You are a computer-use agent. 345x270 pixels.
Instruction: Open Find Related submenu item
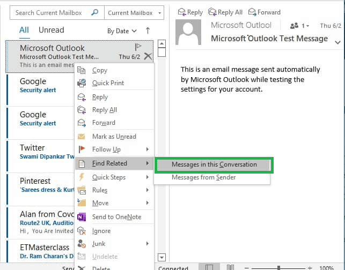point(114,163)
